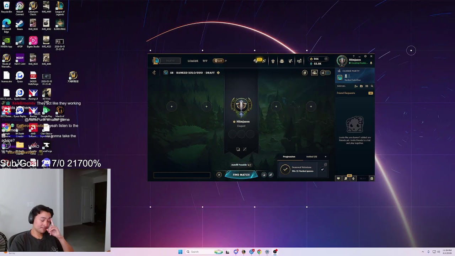The height and width of the screenshot is (256, 455).
Task: Click the Ranked Solo/Duo party queue icon
Action: [339, 78]
